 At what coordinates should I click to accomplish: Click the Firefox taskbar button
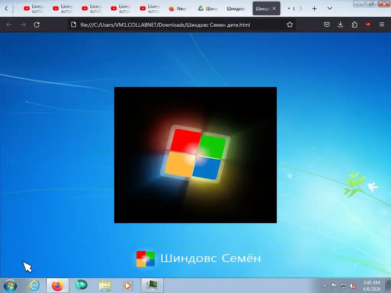(x=58, y=285)
